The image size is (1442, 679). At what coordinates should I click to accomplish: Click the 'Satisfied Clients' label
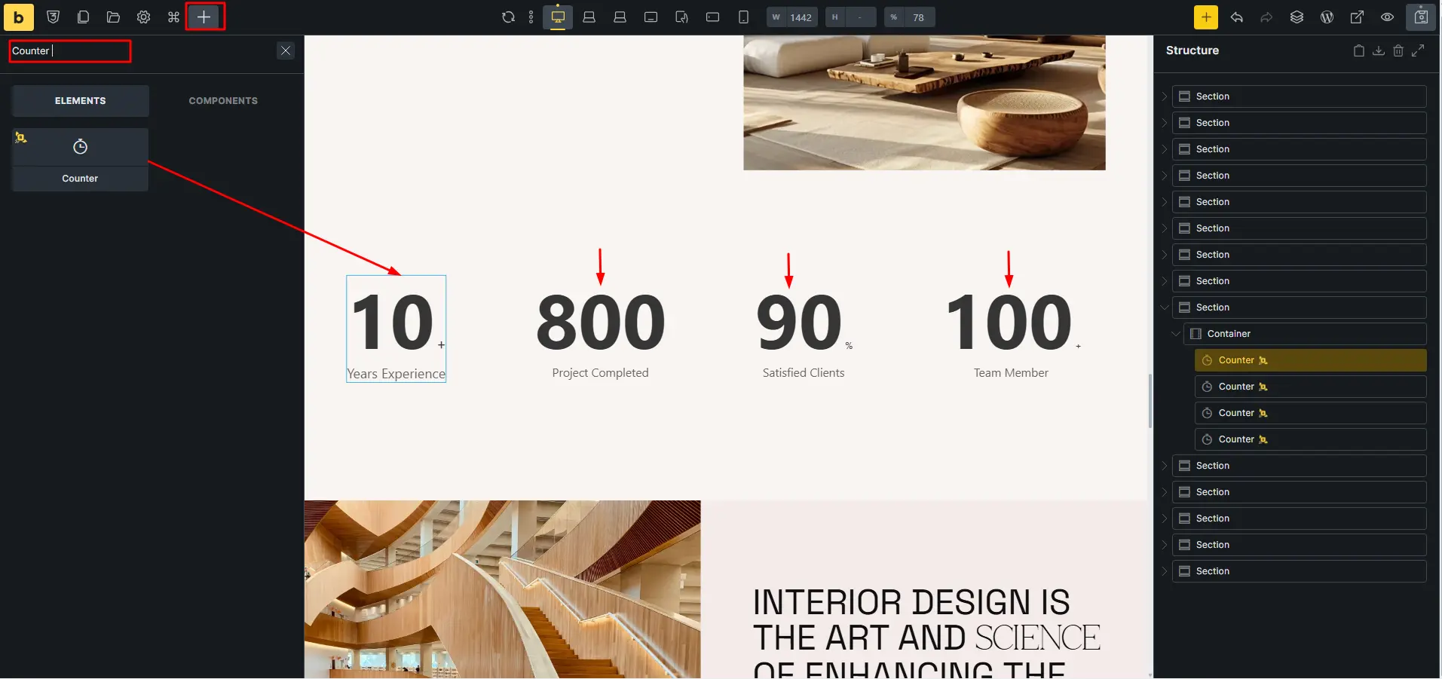804,373
